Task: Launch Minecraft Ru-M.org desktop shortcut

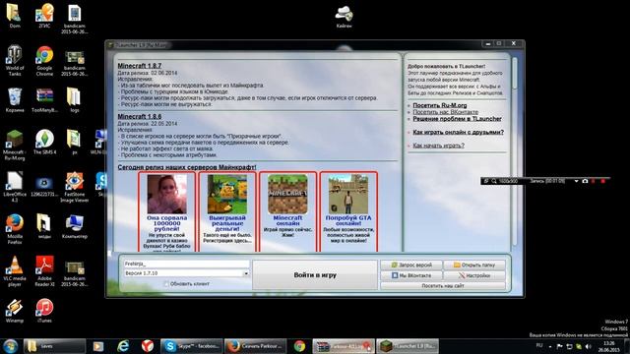Action: tap(15, 145)
